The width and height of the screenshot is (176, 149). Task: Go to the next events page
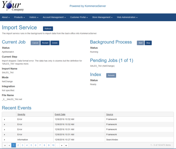pyautogui.click(x=62, y=145)
